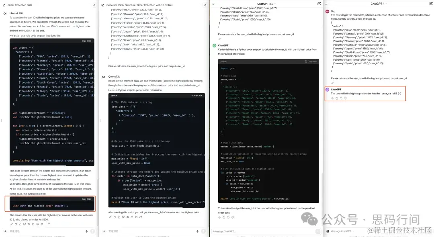Viewport: 434px width, 237px height.
Task: Click thumbs up under the Llama2 response
Action: [20, 224]
